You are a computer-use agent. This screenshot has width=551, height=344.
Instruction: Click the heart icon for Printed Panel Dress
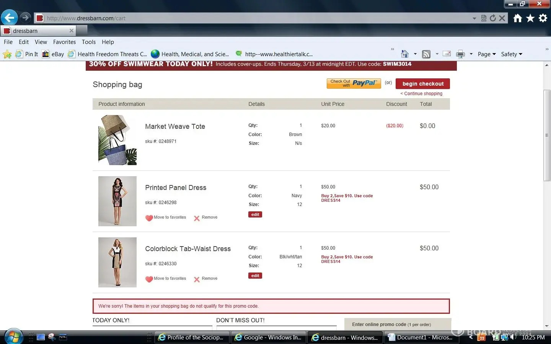click(x=149, y=218)
